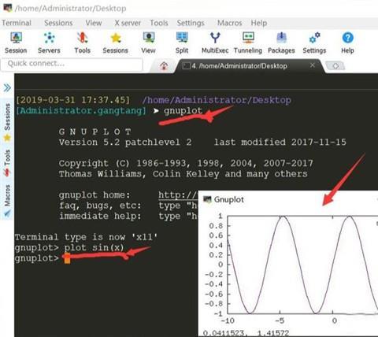The height and width of the screenshot is (337, 378).
Task: Activate the MultiExec toolbar icon
Action: tap(215, 43)
